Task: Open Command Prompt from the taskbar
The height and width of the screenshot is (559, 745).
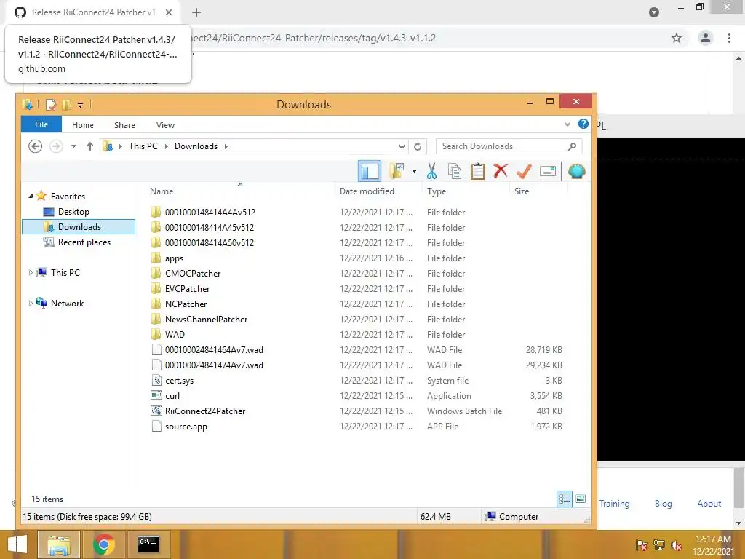Action: 148,544
